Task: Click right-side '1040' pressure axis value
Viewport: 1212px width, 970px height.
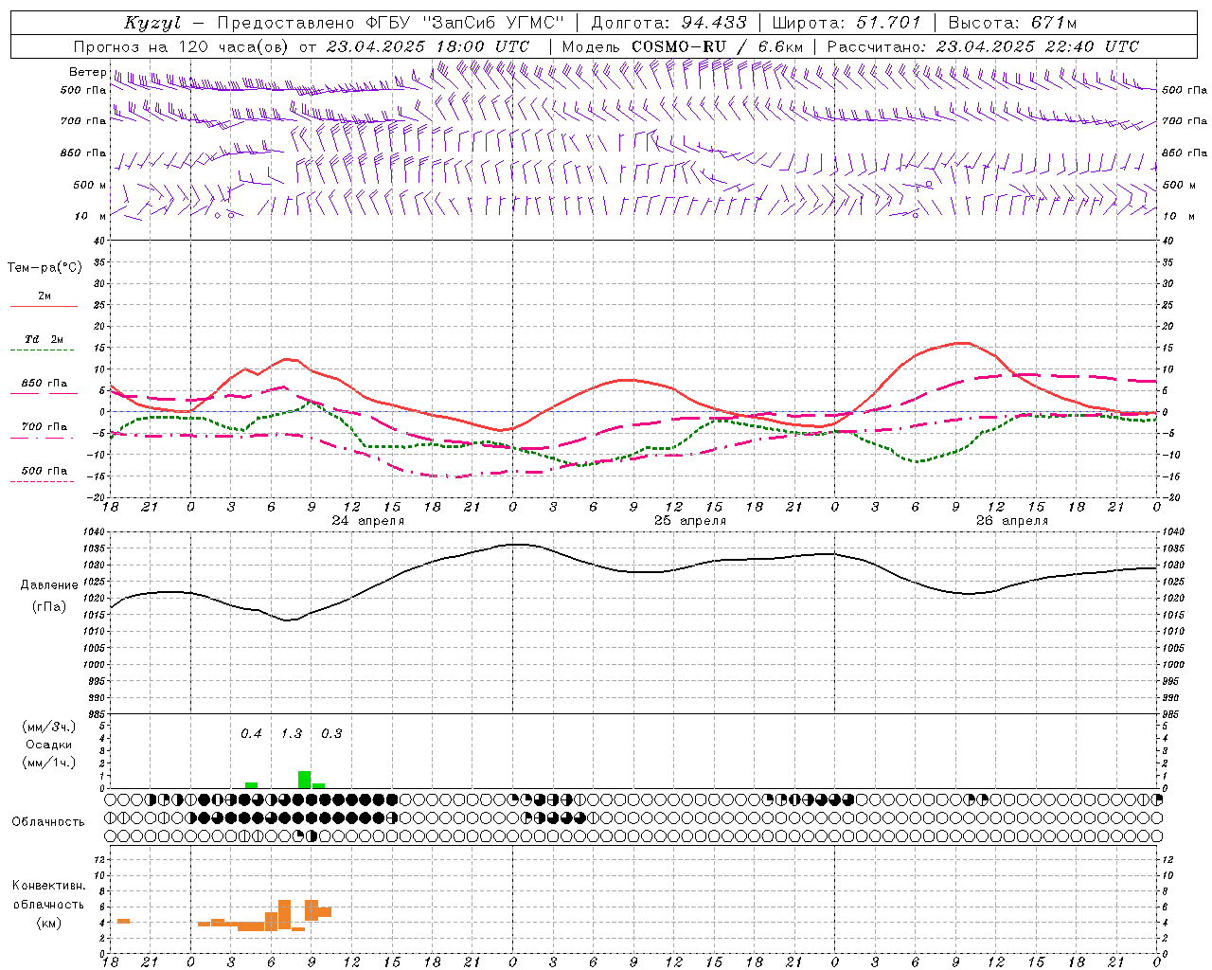Action: pyautogui.click(x=1172, y=532)
